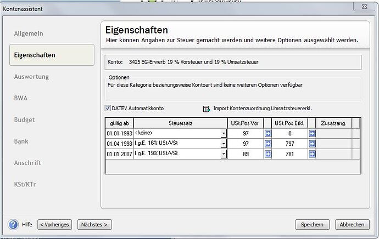
Task: Open the KSt/KTr section
Action: pos(25,184)
